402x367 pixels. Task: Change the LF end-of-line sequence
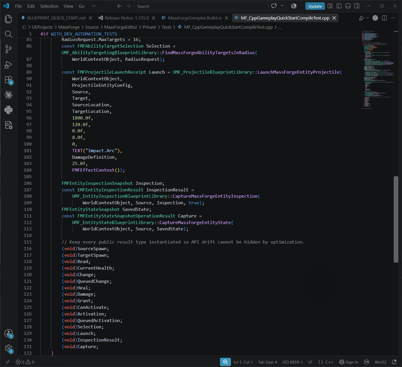tap(310, 362)
